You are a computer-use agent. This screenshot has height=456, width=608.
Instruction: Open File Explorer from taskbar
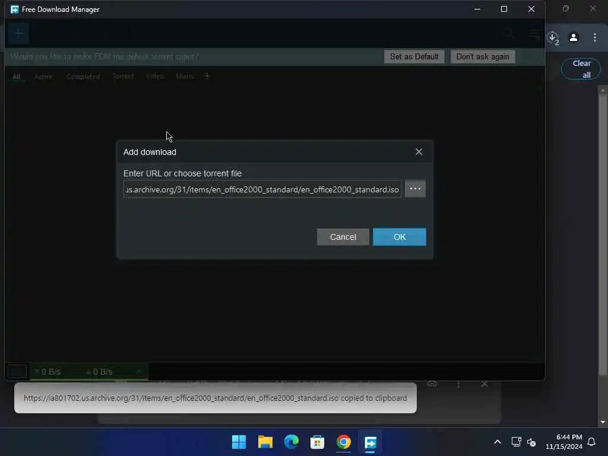click(x=265, y=442)
